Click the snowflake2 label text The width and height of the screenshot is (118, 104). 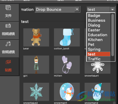point(30,103)
